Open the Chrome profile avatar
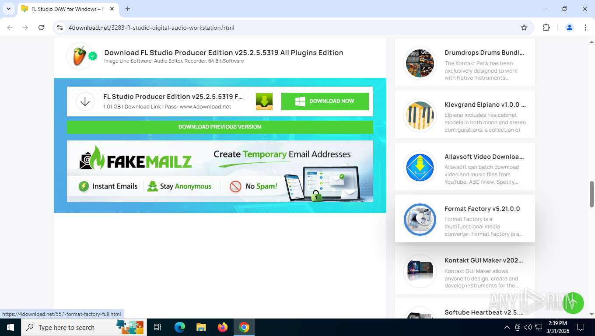The image size is (595, 336). pyautogui.click(x=570, y=28)
